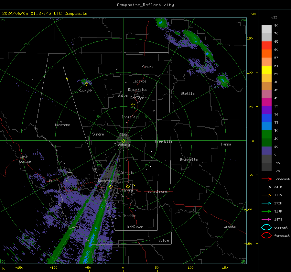Viewport: 291px width, 272px height.
Task: Click the yellow diamond marker near Cochrane
Action: [111, 187]
